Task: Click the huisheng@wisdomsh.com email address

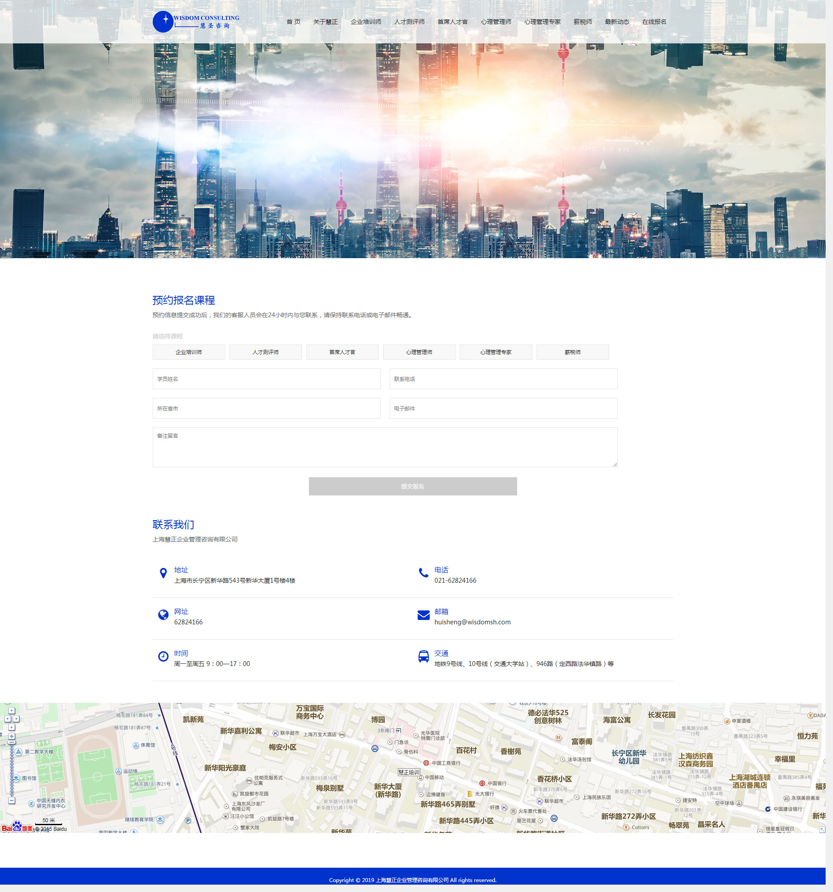Action: coord(472,622)
